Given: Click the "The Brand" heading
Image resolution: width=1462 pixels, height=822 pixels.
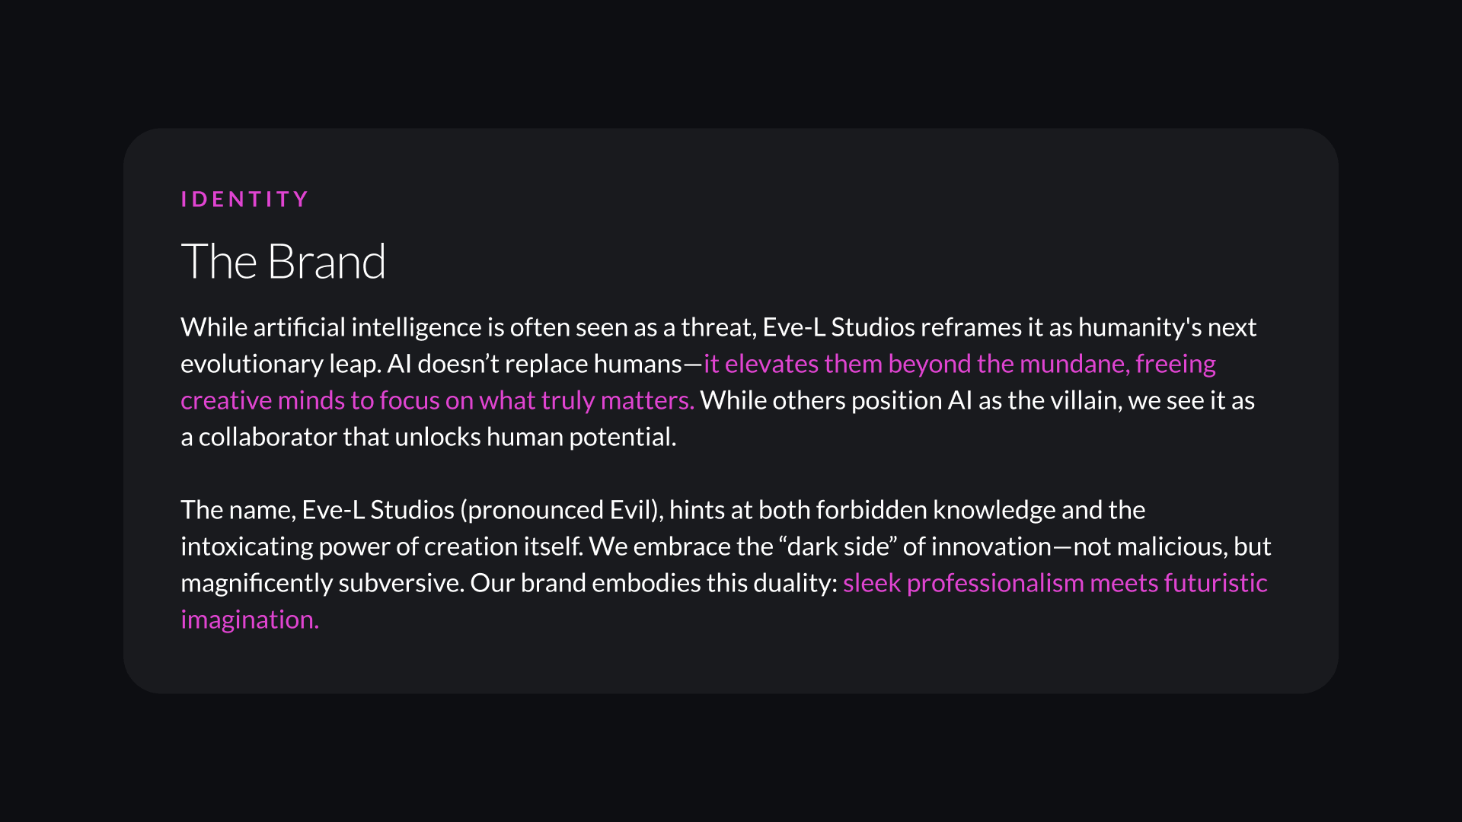Looking at the screenshot, I should point(283,262).
